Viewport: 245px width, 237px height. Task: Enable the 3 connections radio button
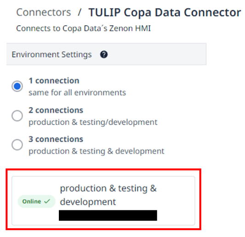point(17,144)
